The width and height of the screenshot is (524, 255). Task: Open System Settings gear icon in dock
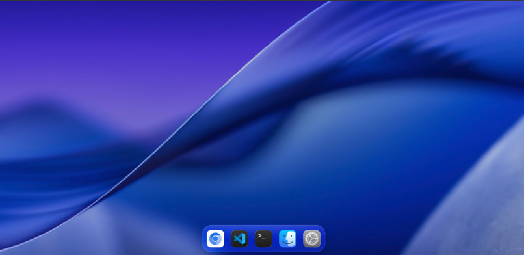pyautogui.click(x=312, y=239)
